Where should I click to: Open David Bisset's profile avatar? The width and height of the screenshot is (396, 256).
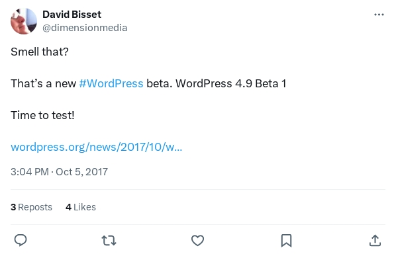24,21
